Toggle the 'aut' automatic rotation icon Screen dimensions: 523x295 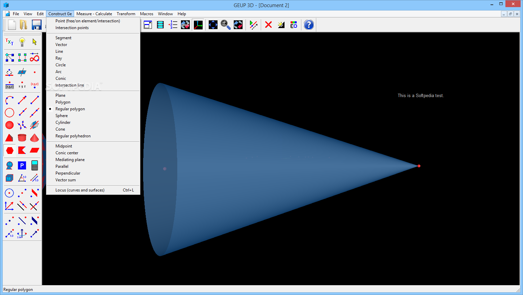click(x=185, y=25)
